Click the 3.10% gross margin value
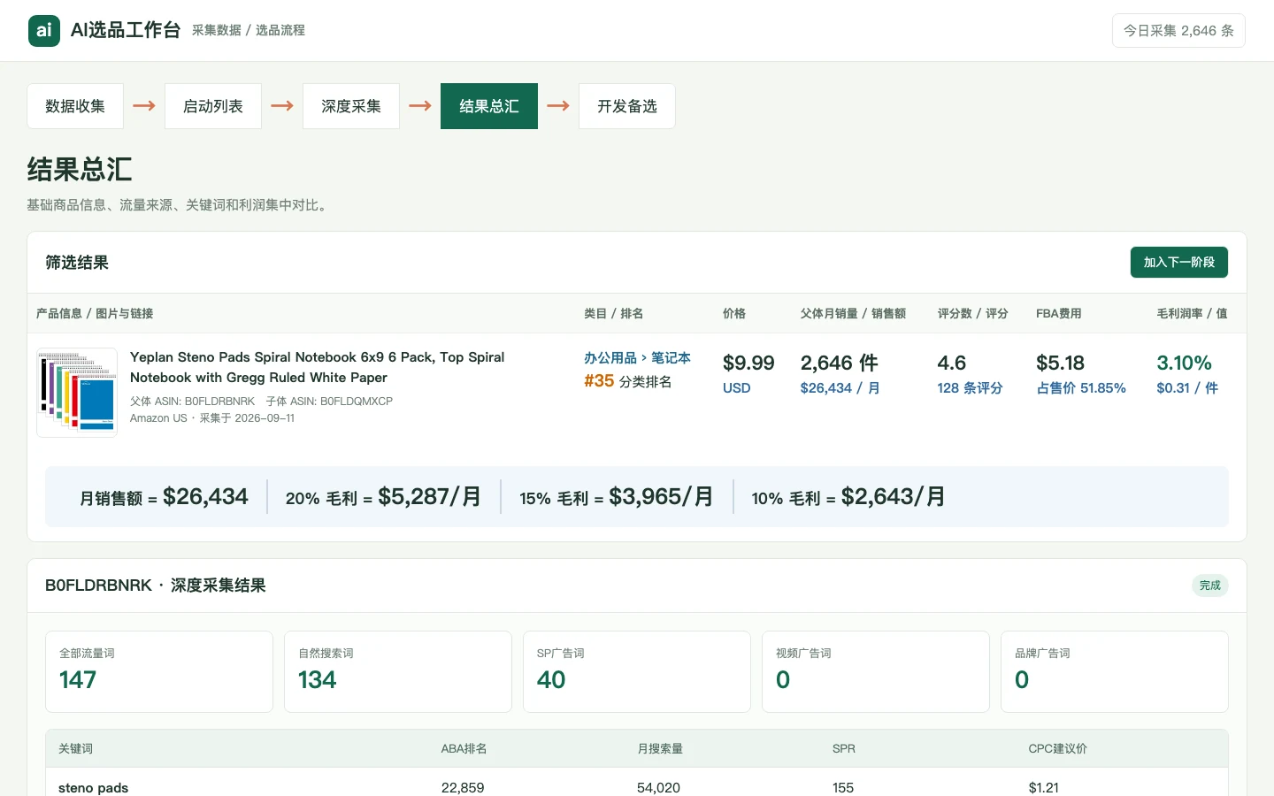1274x796 pixels. coord(1184,363)
